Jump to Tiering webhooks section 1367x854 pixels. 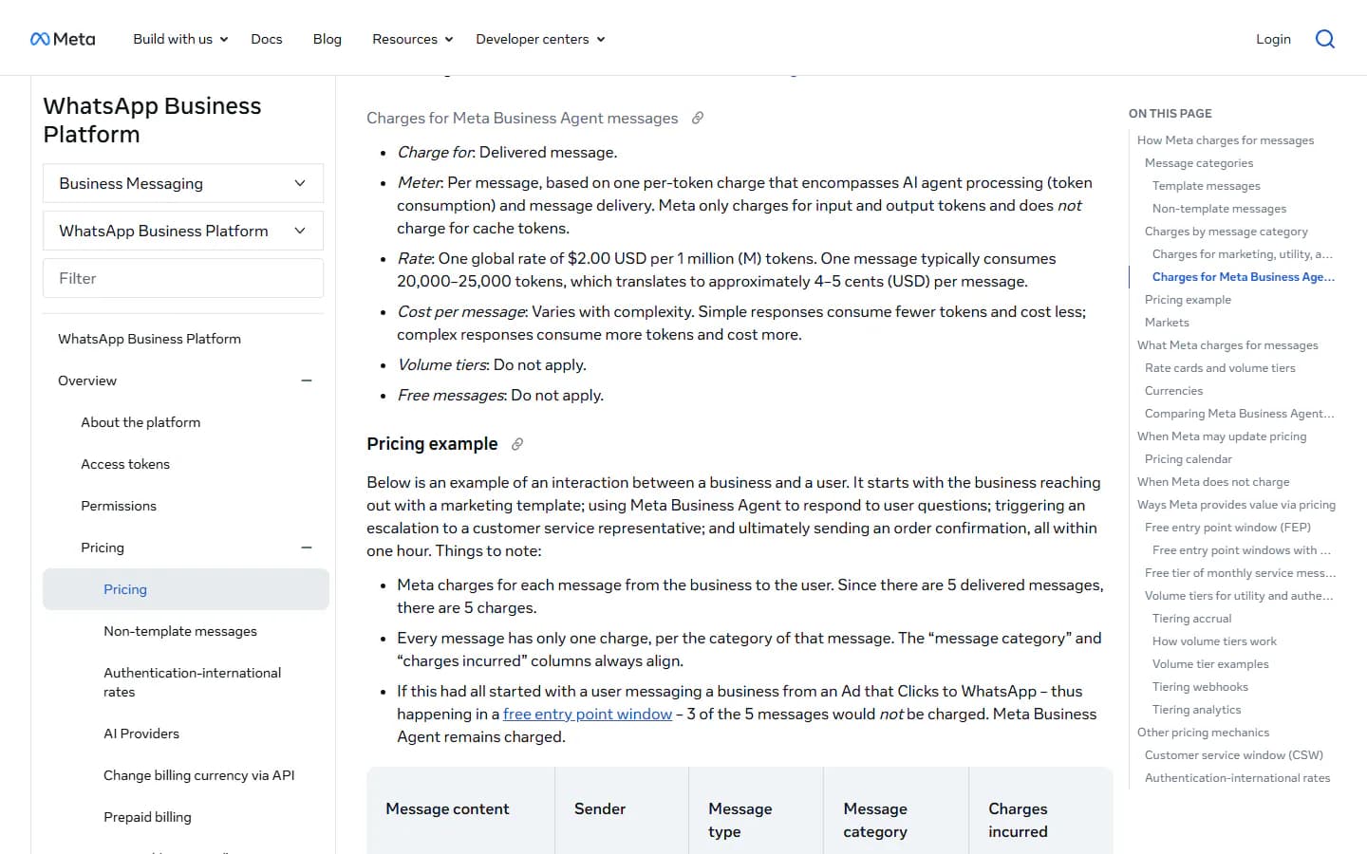(x=1200, y=687)
